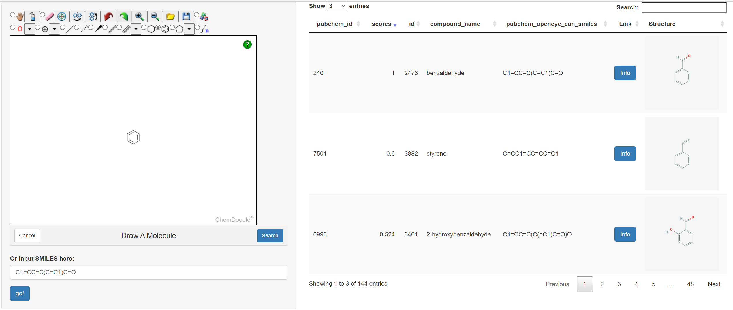733x310 pixels.
Task: Expand the ring templates dropdown arrow
Action: [x=189, y=29]
